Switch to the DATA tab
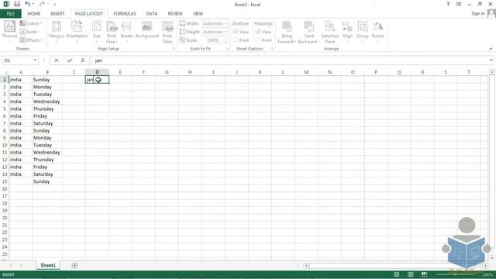 tap(152, 14)
